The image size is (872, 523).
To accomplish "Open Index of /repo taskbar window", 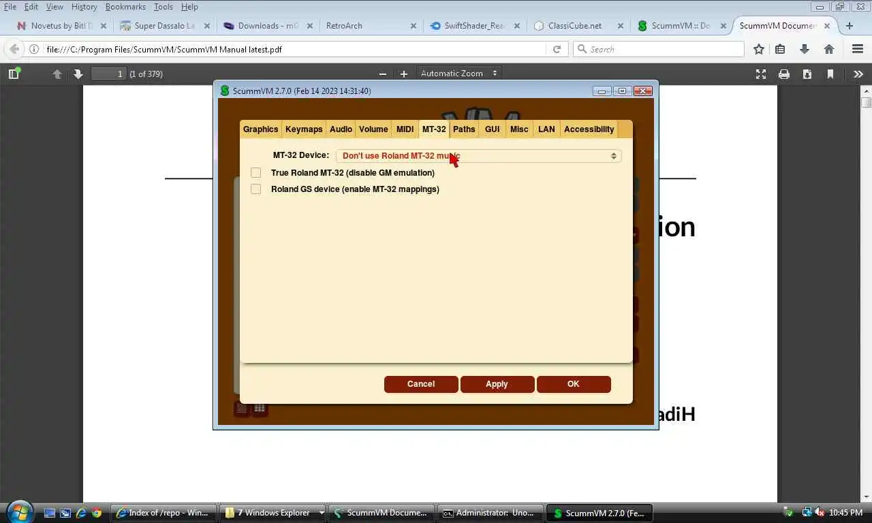I will point(163,513).
